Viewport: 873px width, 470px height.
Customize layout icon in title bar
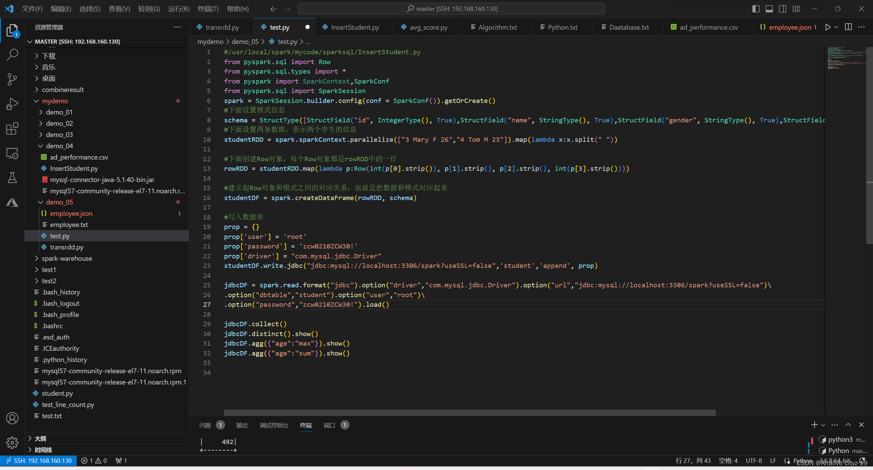pos(796,9)
